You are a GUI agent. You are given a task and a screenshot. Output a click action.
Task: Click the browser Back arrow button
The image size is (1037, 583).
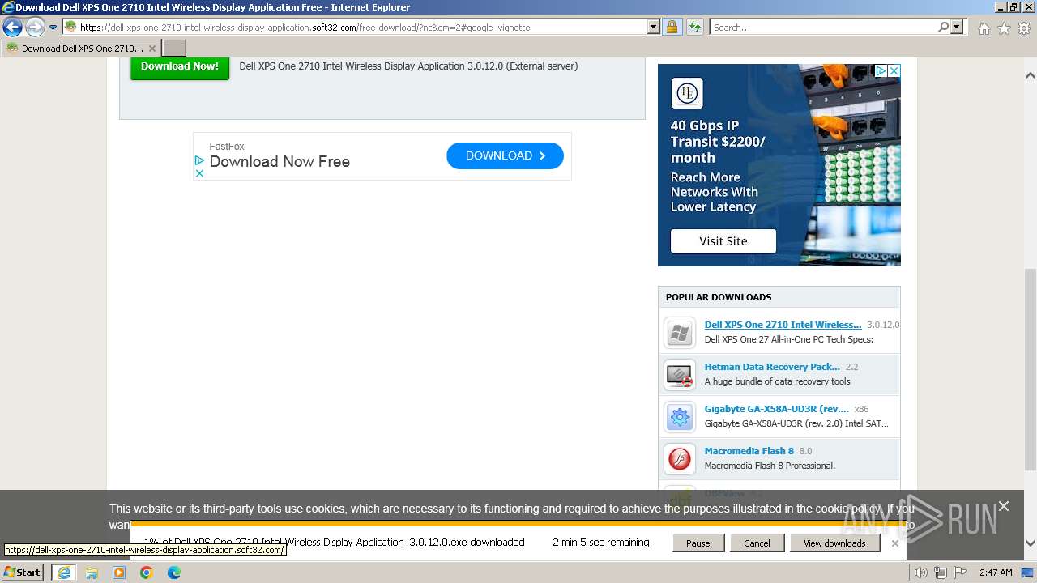[12, 27]
